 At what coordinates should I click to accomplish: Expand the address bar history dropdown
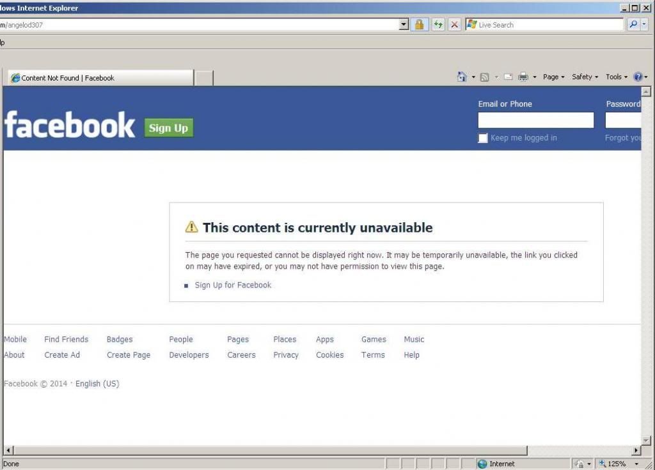404,25
